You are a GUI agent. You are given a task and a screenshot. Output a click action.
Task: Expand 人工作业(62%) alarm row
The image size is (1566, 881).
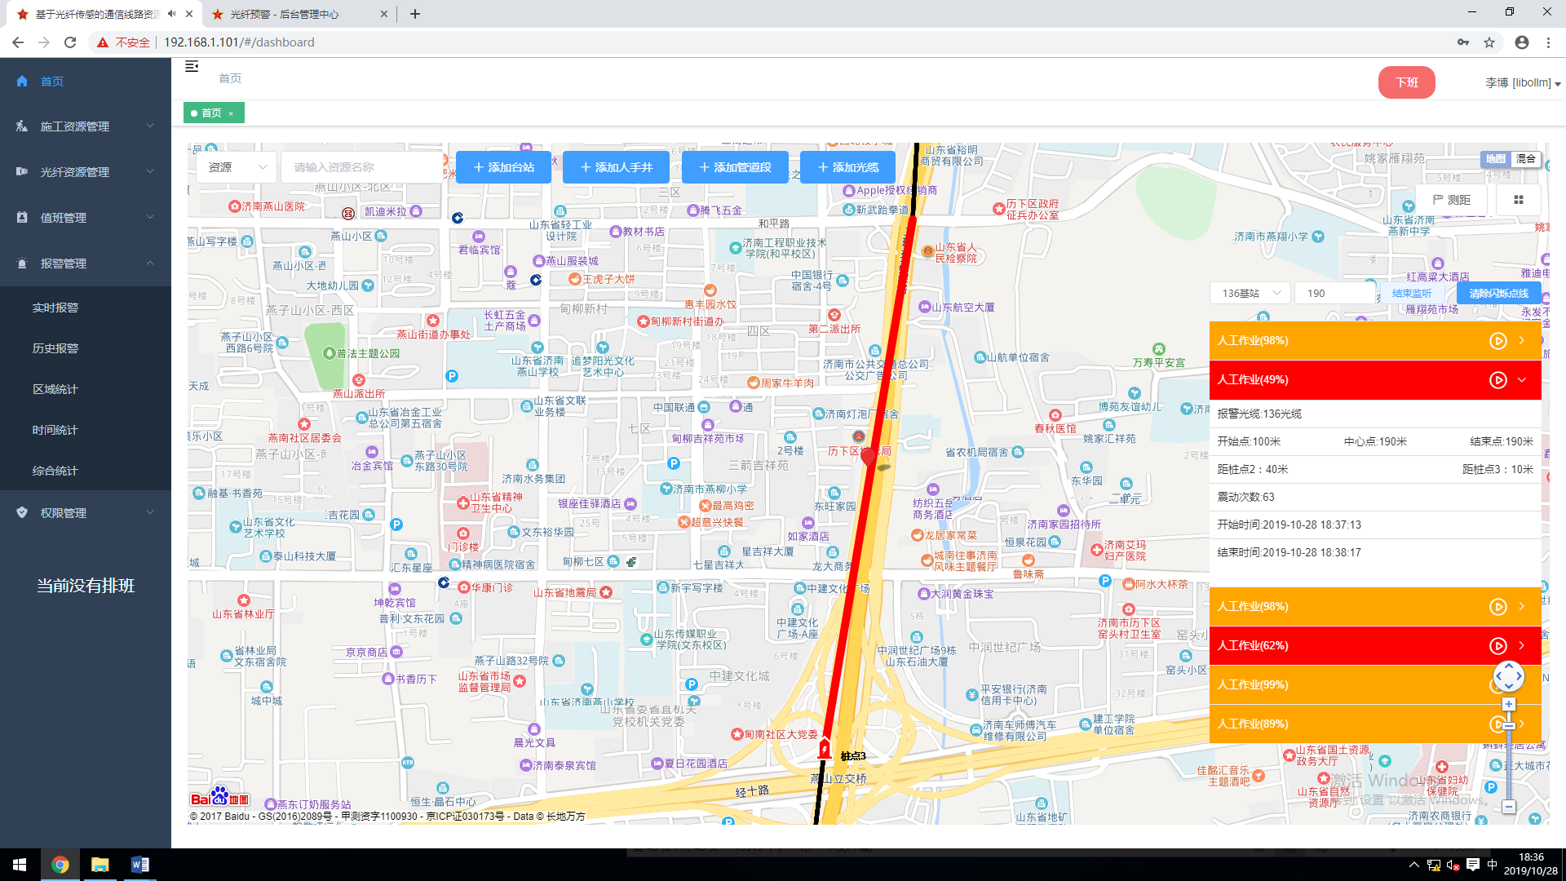click(1522, 646)
